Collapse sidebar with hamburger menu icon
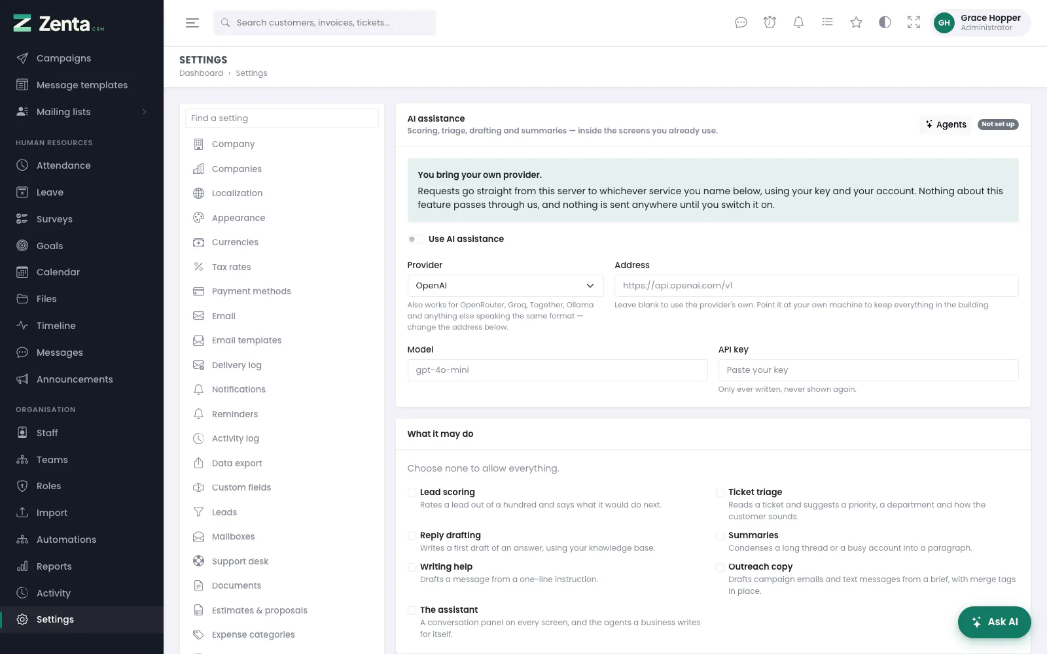The image size is (1047, 654). 192,23
